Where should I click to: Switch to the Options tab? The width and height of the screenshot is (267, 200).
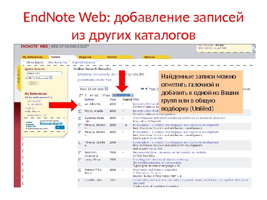(x=149, y=57)
